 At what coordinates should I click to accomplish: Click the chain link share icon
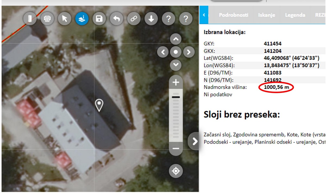(134, 19)
